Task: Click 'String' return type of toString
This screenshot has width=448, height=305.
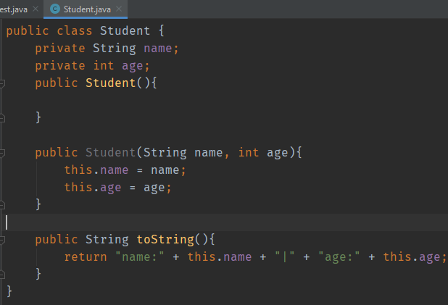Action: pos(107,240)
